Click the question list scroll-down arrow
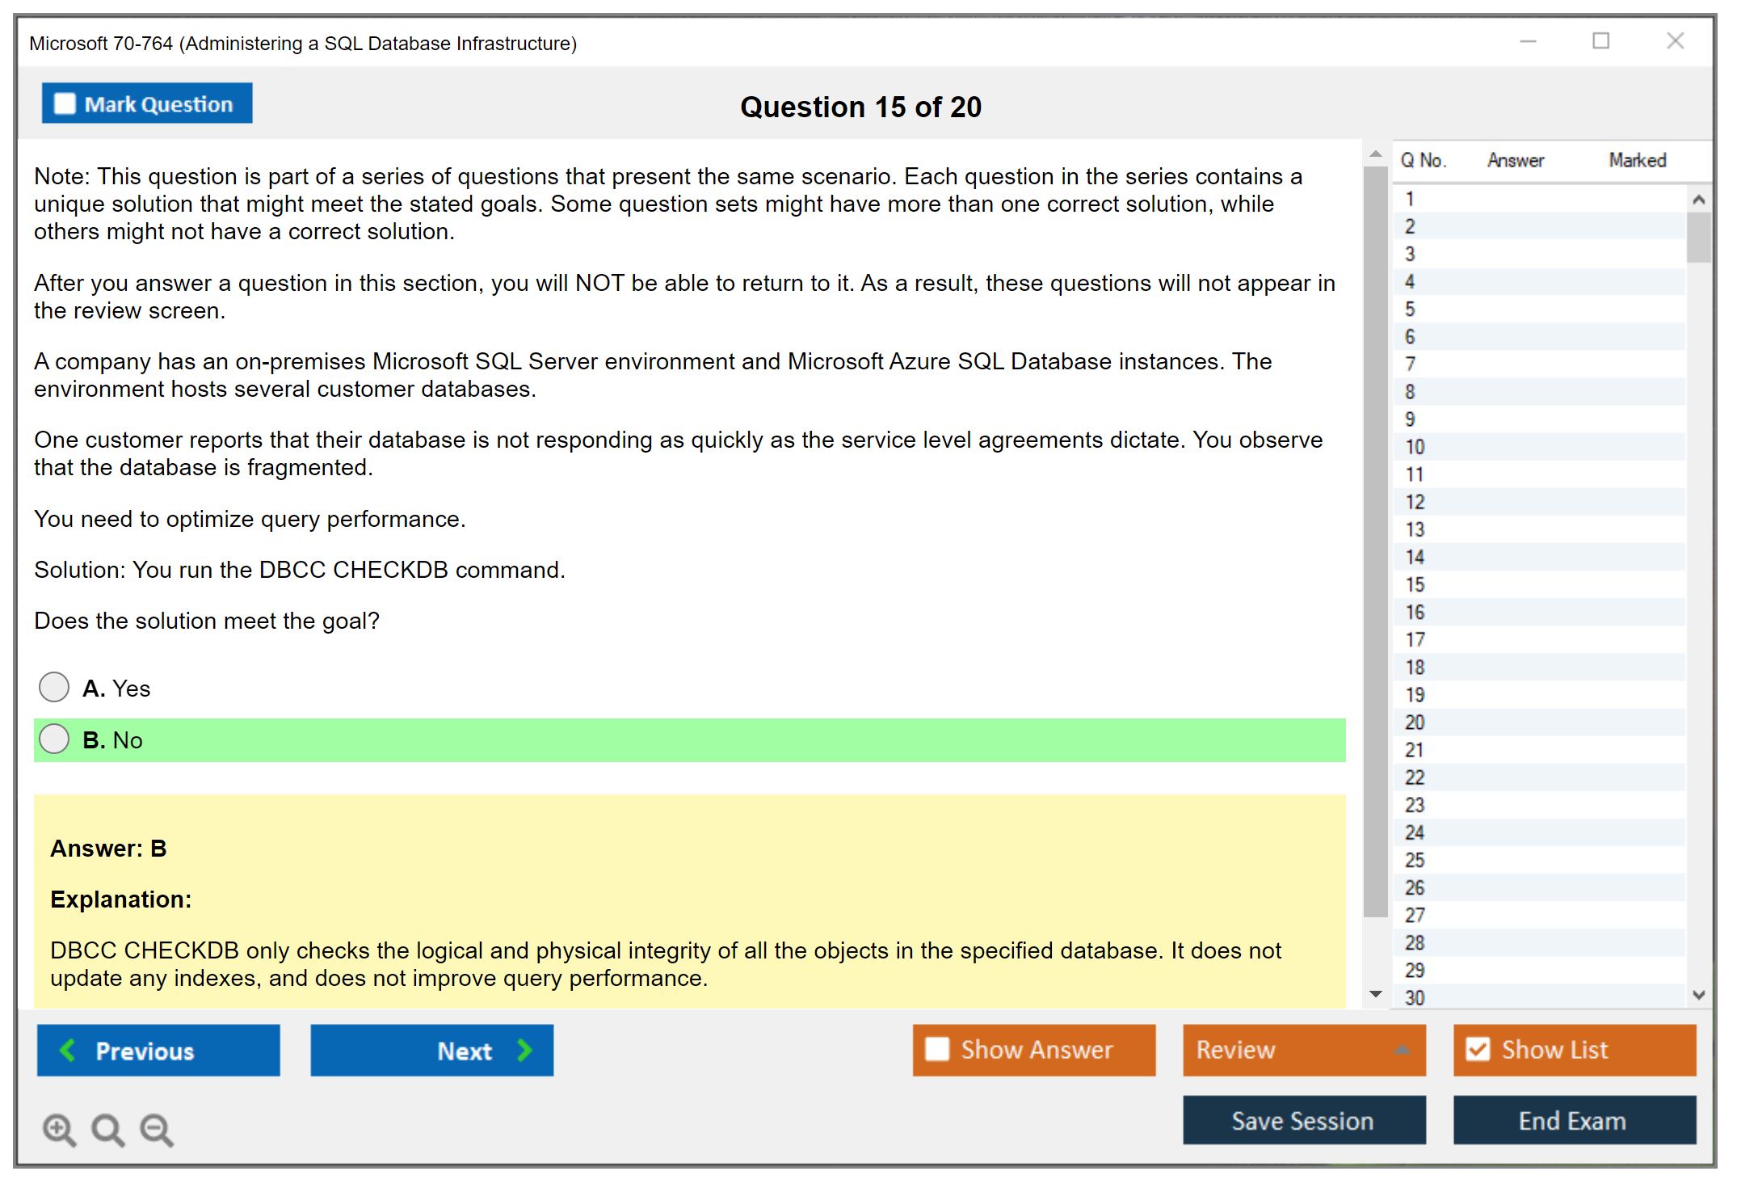This screenshot has width=1737, height=1188. point(1698,995)
